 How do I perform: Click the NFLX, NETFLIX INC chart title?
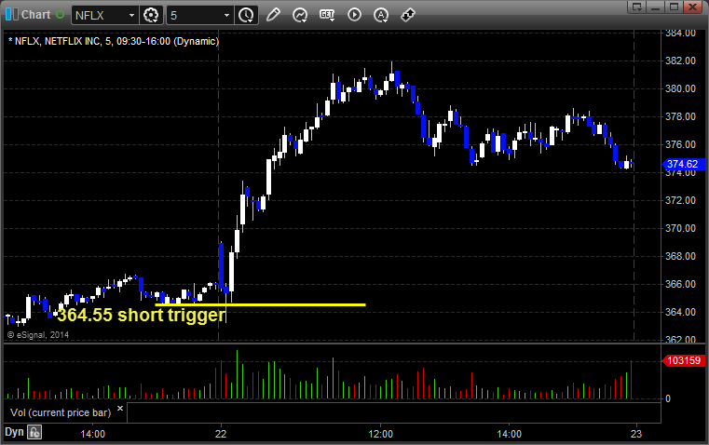(113, 41)
